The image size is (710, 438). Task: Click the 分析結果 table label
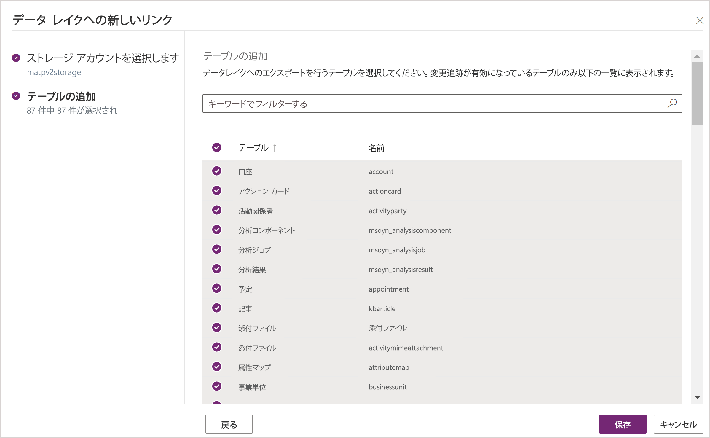(252, 270)
